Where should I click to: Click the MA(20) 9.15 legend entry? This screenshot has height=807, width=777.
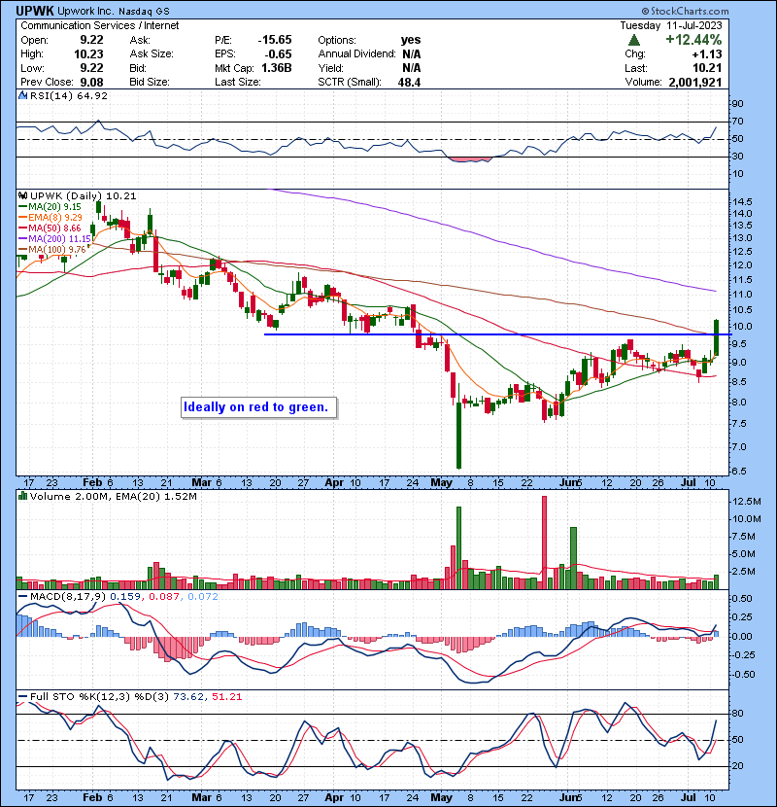(x=54, y=206)
